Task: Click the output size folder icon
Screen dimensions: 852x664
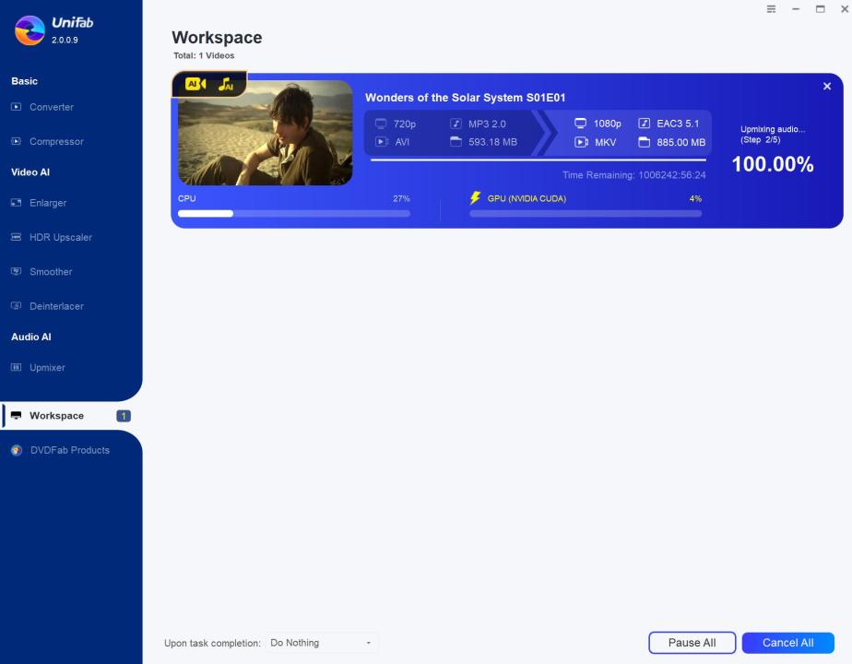Action: (x=644, y=142)
